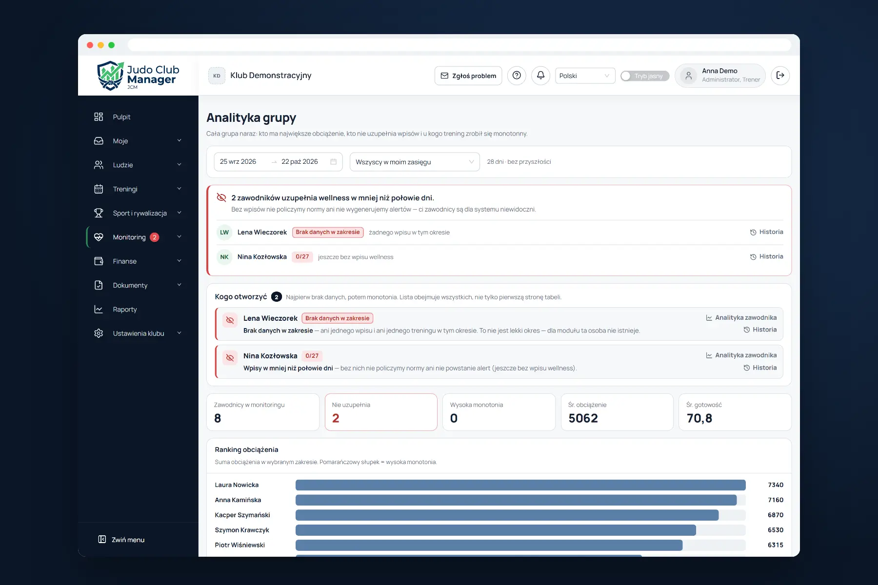The image size is (878, 585).
Task: Click the Judo Club Manager logo
Action: pyautogui.click(x=138, y=76)
